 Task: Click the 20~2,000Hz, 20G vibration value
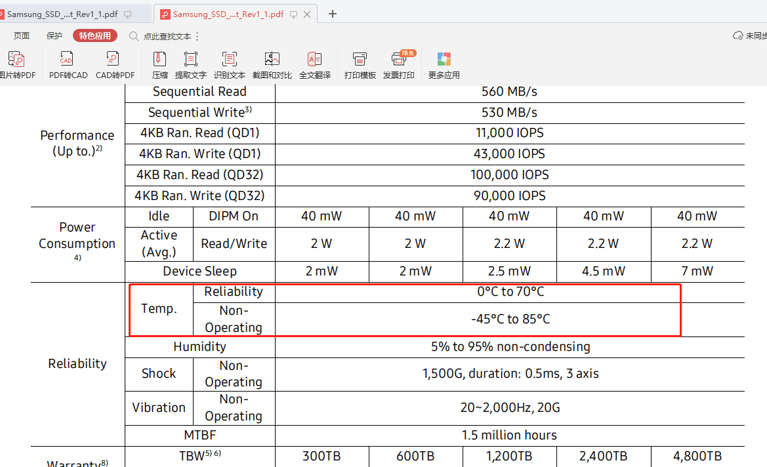pyautogui.click(x=510, y=407)
